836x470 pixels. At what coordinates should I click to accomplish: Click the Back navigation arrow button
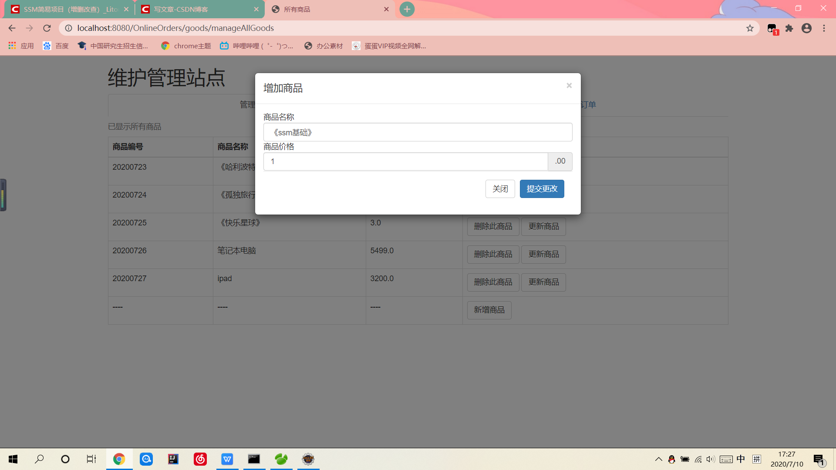pos(12,28)
